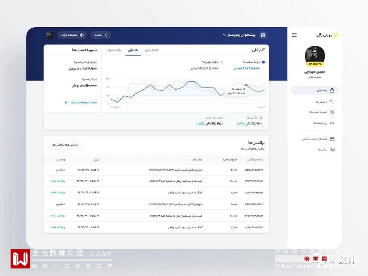Click the مبلغ (تومان) column header
This screenshot has height=276, width=368.
click(x=230, y=160)
